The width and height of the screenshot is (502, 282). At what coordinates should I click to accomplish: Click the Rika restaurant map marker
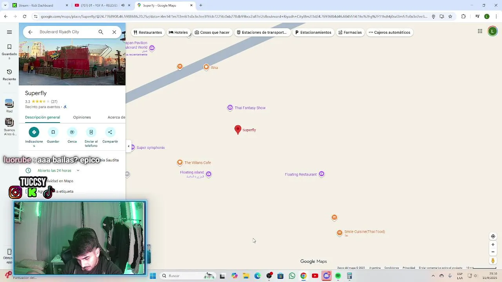(206, 67)
